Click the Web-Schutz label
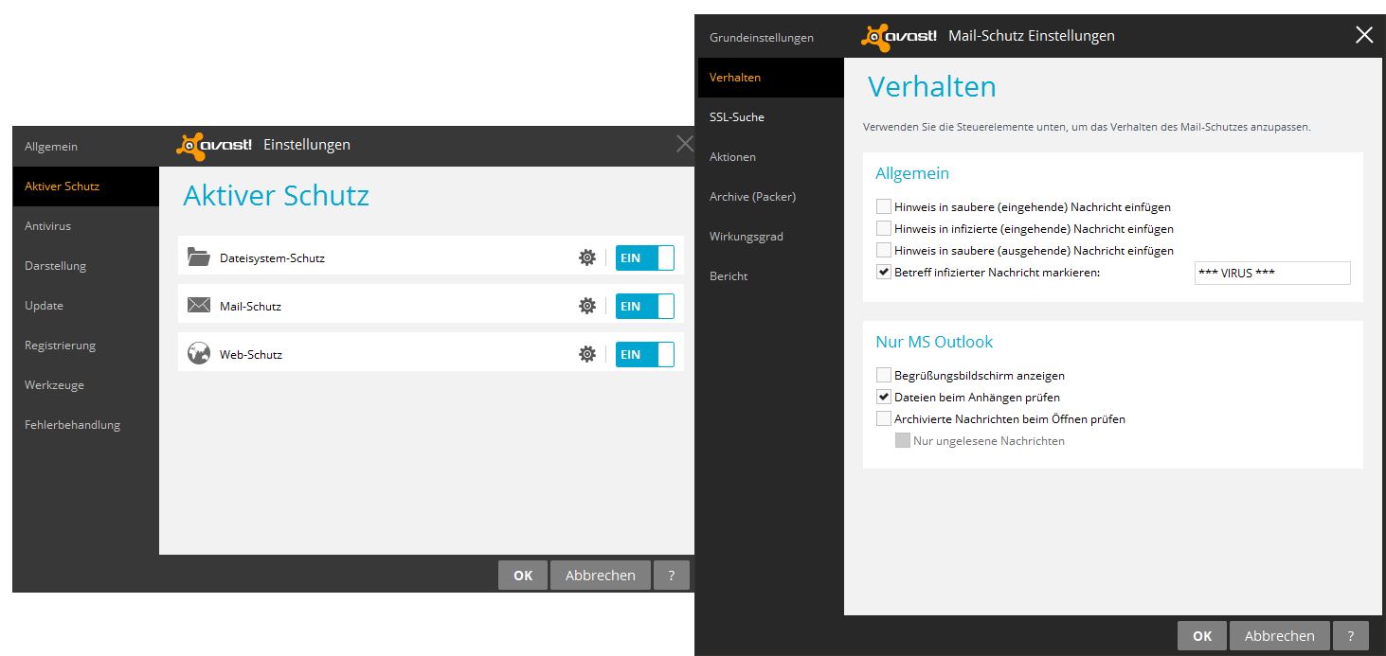1386x656 pixels. pos(251,355)
